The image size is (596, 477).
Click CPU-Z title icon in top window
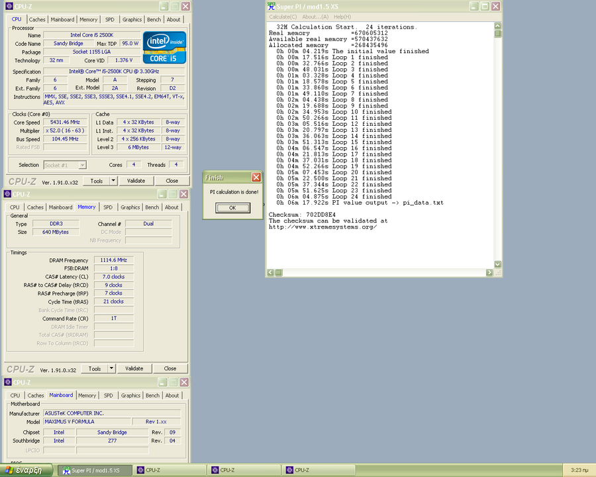point(9,6)
